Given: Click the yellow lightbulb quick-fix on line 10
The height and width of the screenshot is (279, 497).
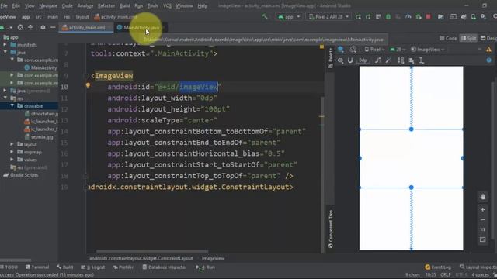Looking at the screenshot, I should [88, 85].
